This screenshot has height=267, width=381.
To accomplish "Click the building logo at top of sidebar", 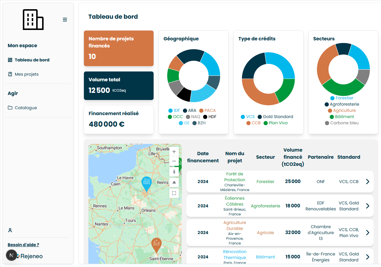I will point(33,20).
